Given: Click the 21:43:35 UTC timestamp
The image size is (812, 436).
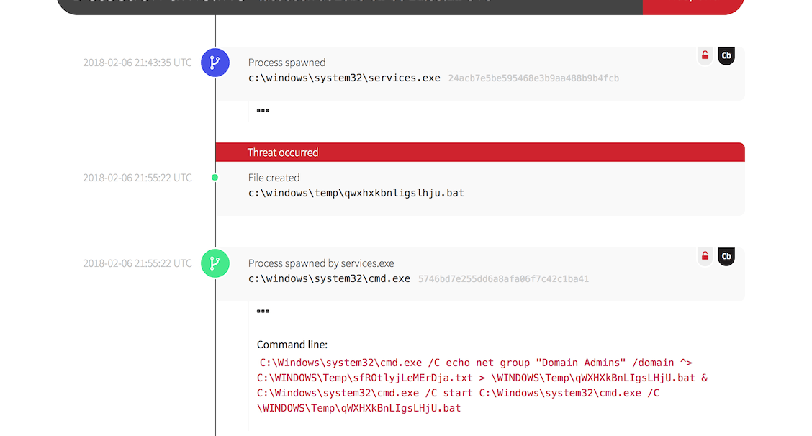Looking at the screenshot, I should click(137, 63).
